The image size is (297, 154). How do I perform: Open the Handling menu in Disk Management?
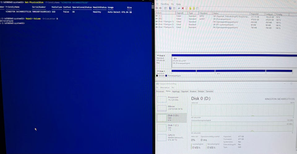pos(165,4)
